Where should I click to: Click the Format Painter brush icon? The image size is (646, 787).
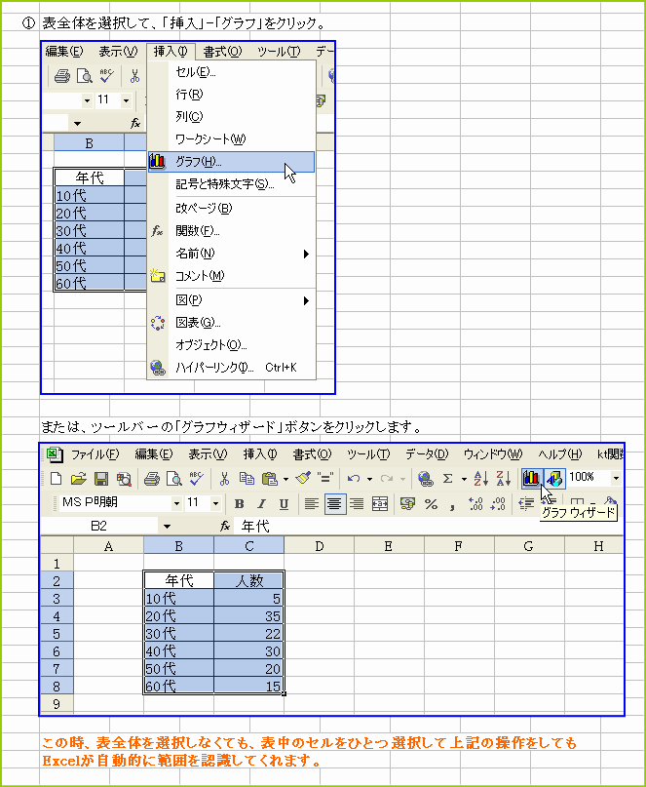click(x=303, y=478)
